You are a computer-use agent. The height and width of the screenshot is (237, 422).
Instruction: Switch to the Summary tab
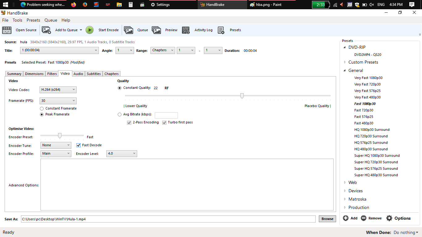coord(14,74)
